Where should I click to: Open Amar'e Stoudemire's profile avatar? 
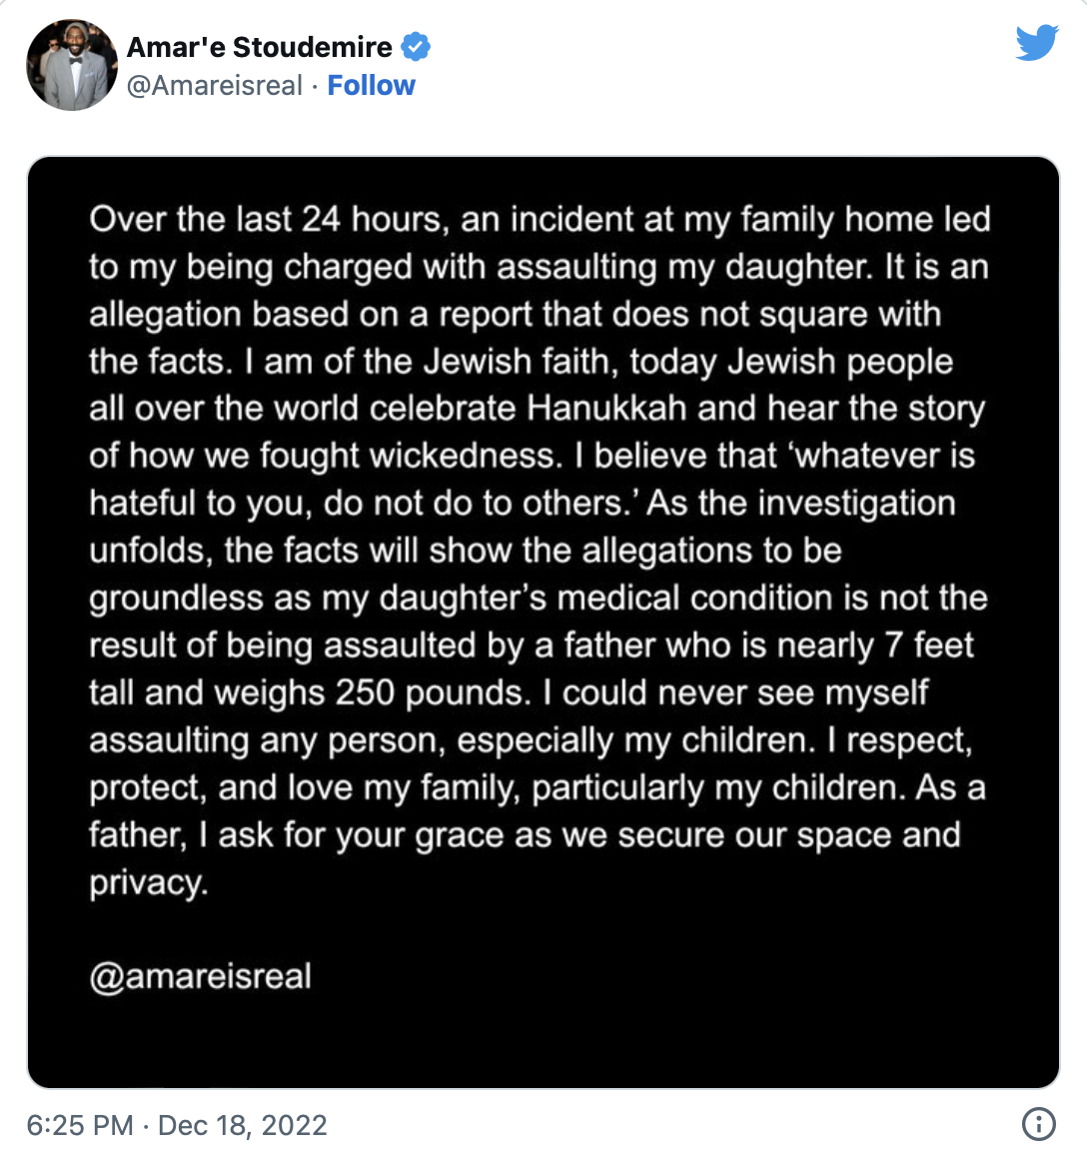click(x=72, y=65)
